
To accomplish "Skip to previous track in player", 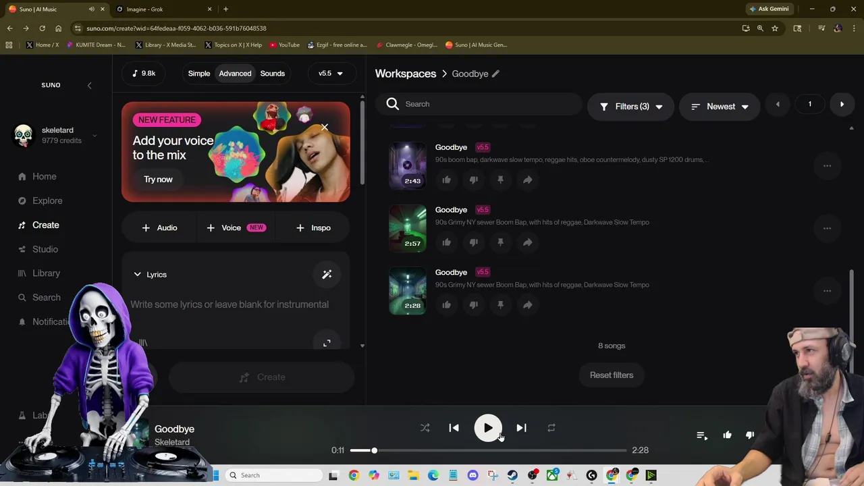I will pos(454,428).
